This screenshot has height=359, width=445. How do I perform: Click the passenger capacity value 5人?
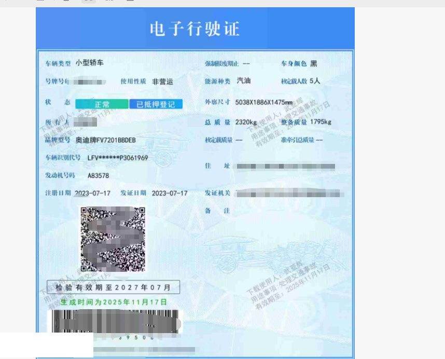(315, 81)
